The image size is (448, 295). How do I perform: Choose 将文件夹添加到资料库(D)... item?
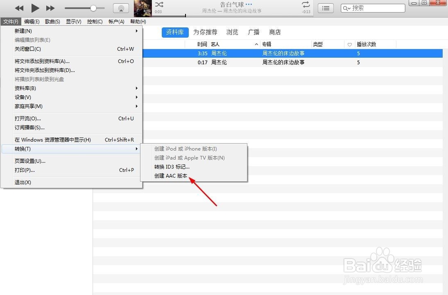pos(71,70)
